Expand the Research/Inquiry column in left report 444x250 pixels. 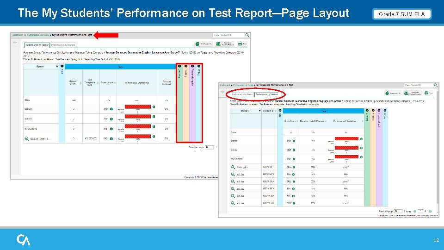(192, 66)
